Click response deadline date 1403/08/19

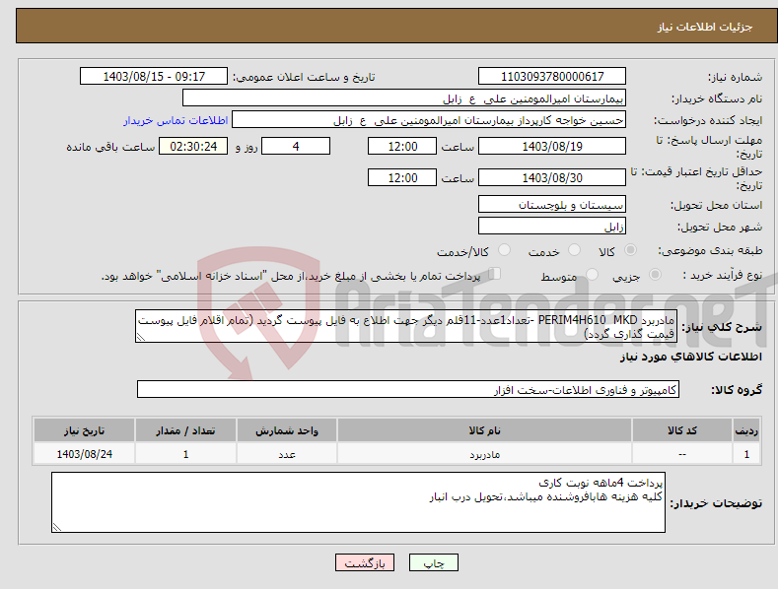[552, 146]
